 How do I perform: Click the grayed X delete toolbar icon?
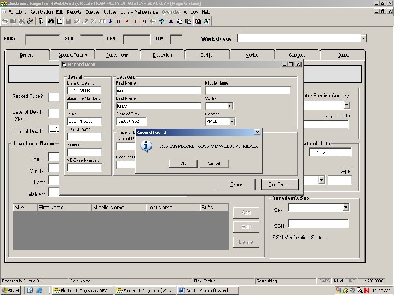(94, 21)
